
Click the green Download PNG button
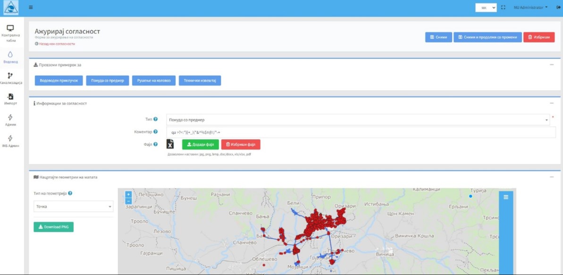[x=53, y=227]
